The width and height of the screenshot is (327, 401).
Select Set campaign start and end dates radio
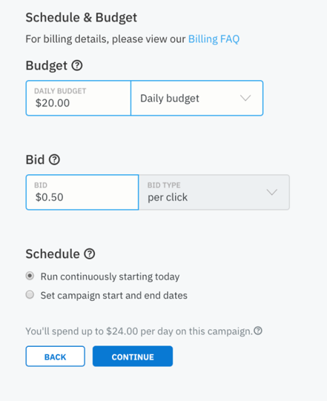(x=30, y=294)
